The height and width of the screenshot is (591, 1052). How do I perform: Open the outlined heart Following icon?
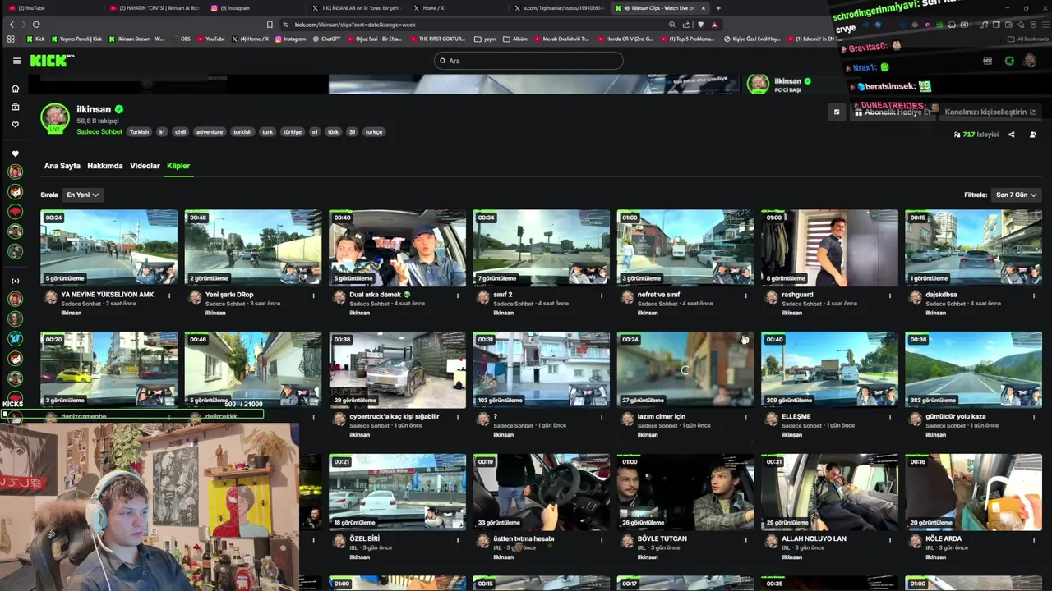tap(15, 125)
